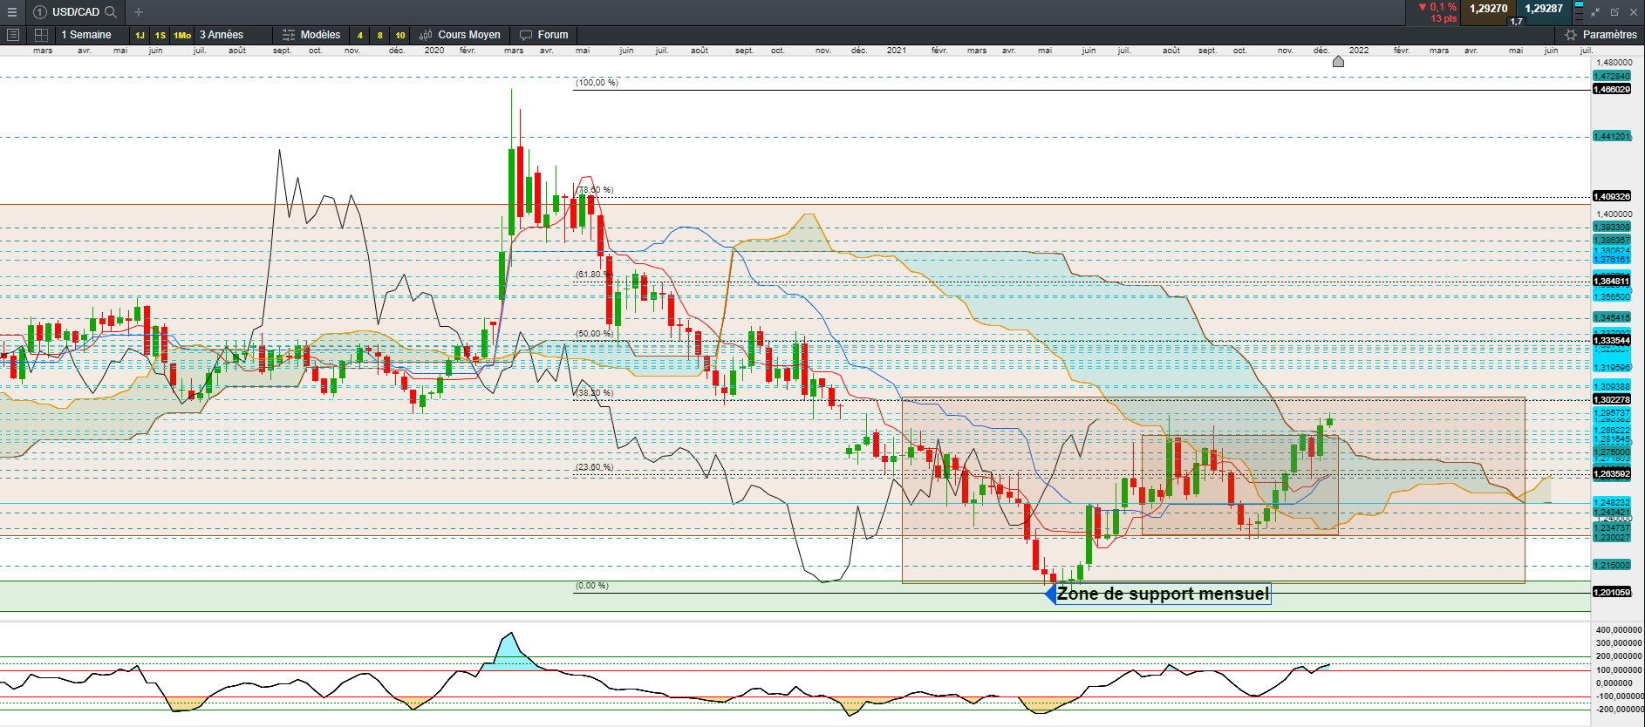Expand the 3 Années period dropdown
The width and height of the screenshot is (1645, 727).
[222, 35]
